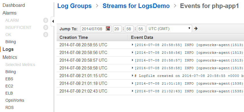Click the OK count badge
This screenshot has height=112, width=244.
click(46, 35)
